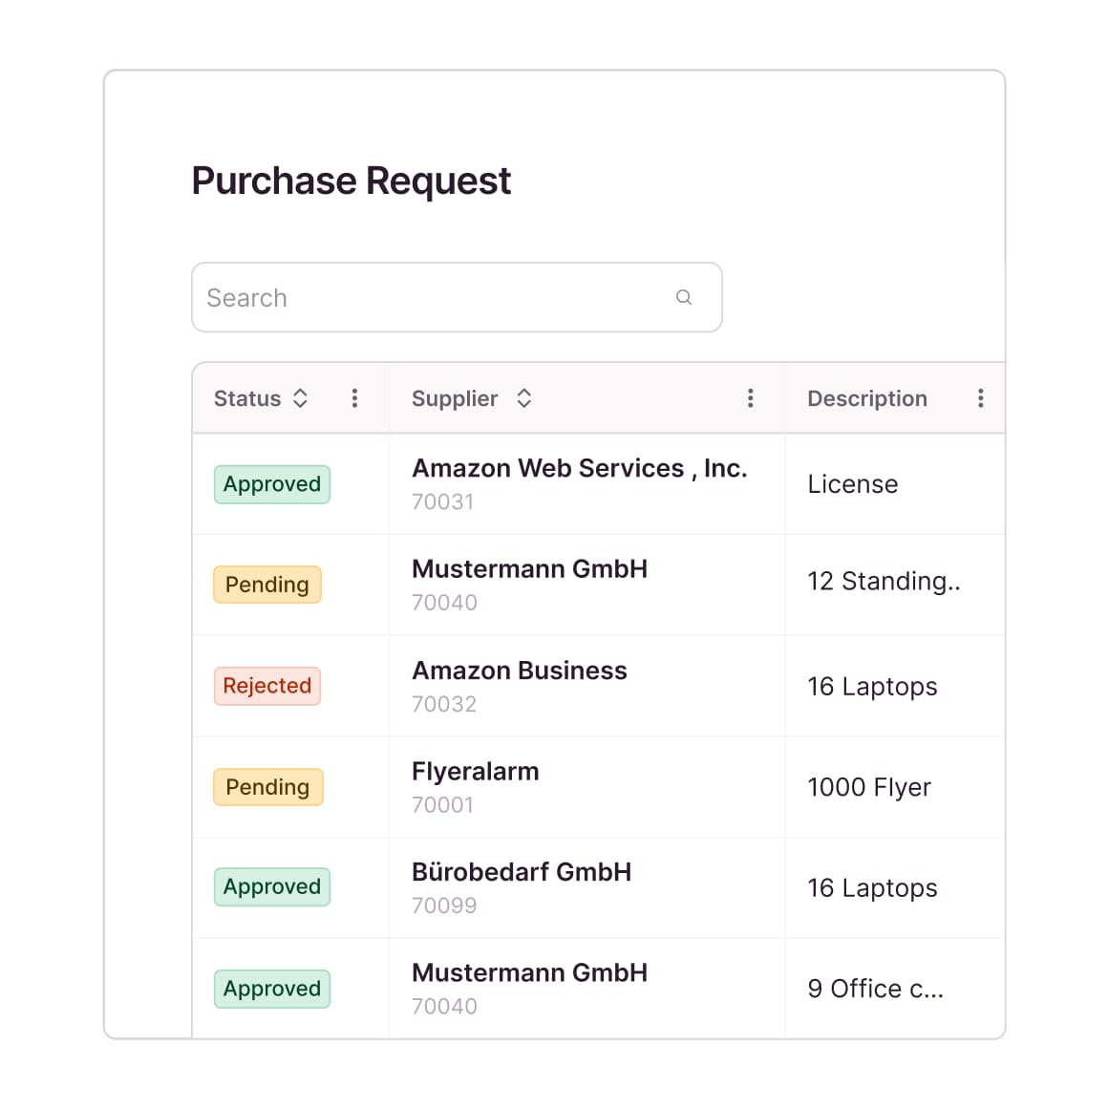
Task: Open Amazon Business supplier entry
Action: [x=519, y=671]
